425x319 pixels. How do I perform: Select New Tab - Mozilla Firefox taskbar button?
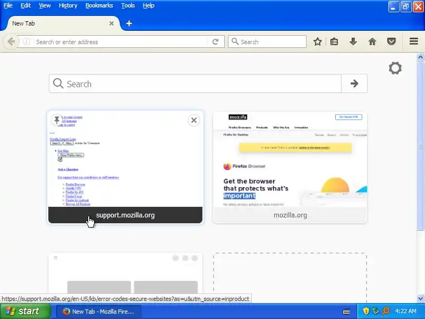99,312
